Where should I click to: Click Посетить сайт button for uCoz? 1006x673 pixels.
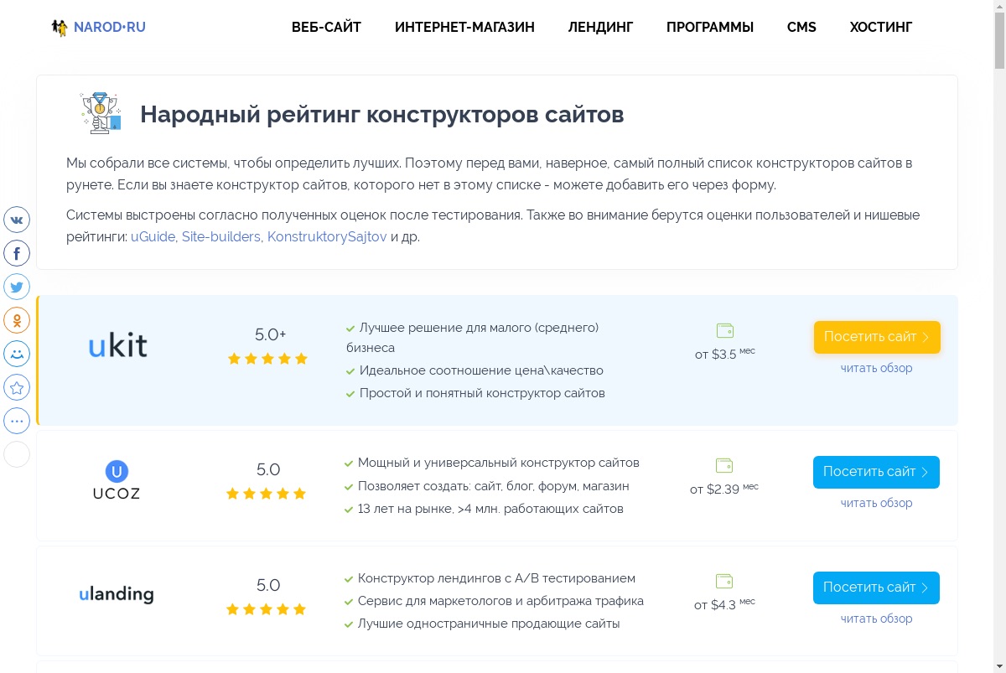tap(876, 472)
